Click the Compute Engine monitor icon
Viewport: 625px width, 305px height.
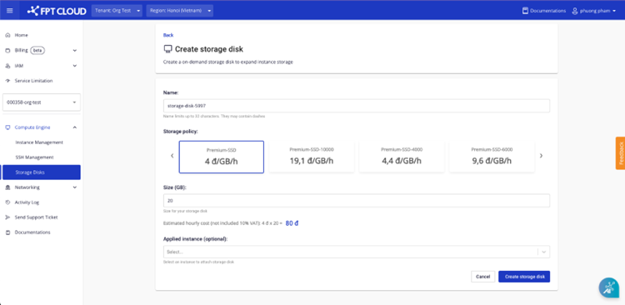tap(7, 127)
